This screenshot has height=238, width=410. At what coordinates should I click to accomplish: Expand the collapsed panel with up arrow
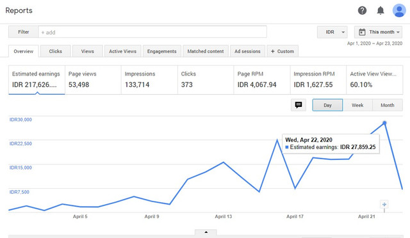(206, 232)
